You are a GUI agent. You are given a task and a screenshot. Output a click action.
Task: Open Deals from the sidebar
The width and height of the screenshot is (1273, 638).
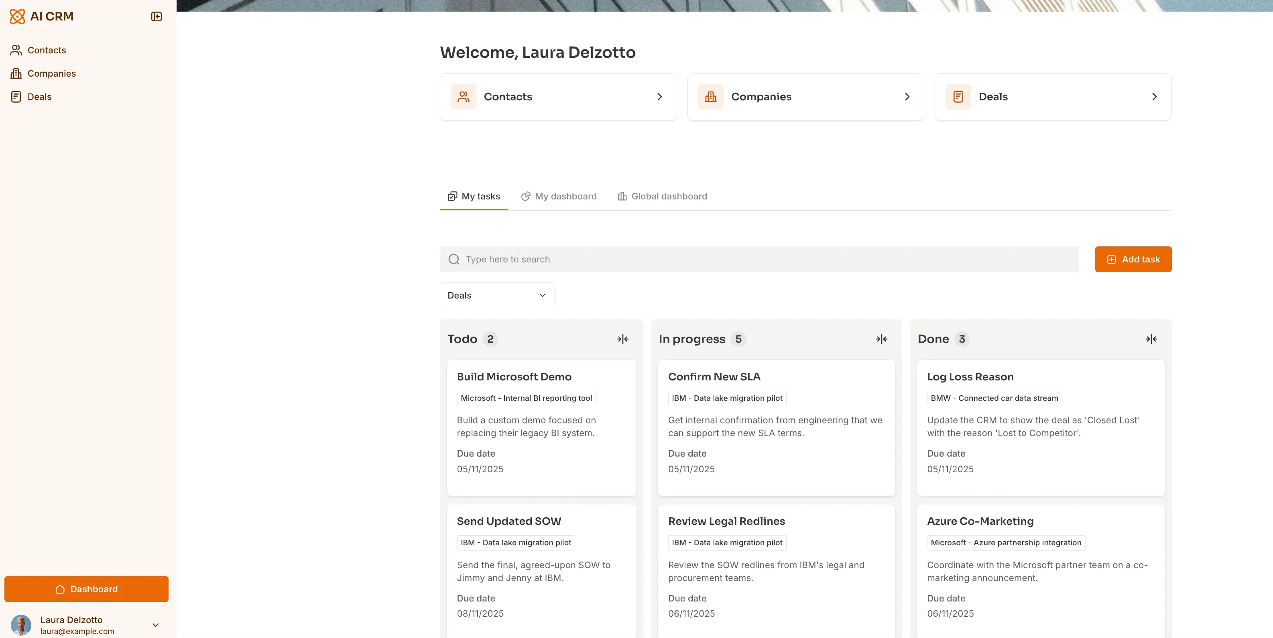pyautogui.click(x=39, y=96)
